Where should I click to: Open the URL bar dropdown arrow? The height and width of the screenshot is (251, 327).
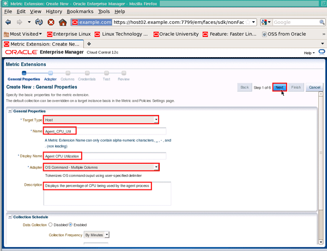pyautogui.click(x=253, y=22)
